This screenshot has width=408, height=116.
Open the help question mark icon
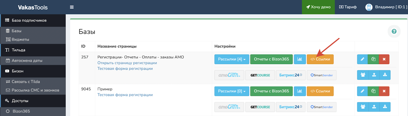coord(394,31)
